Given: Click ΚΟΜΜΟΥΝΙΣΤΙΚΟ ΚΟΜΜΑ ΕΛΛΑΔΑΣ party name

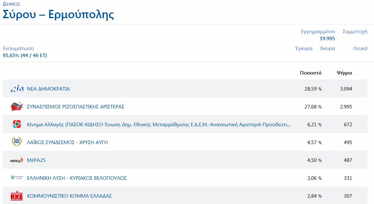Looking at the screenshot, I should coord(70,196).
